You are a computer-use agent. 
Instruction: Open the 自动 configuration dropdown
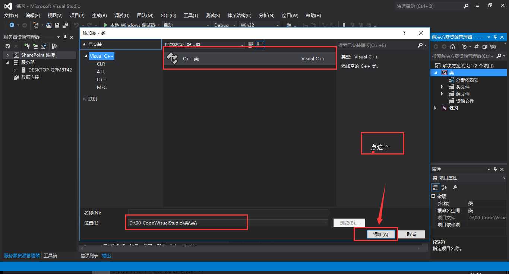click(208, 25)
